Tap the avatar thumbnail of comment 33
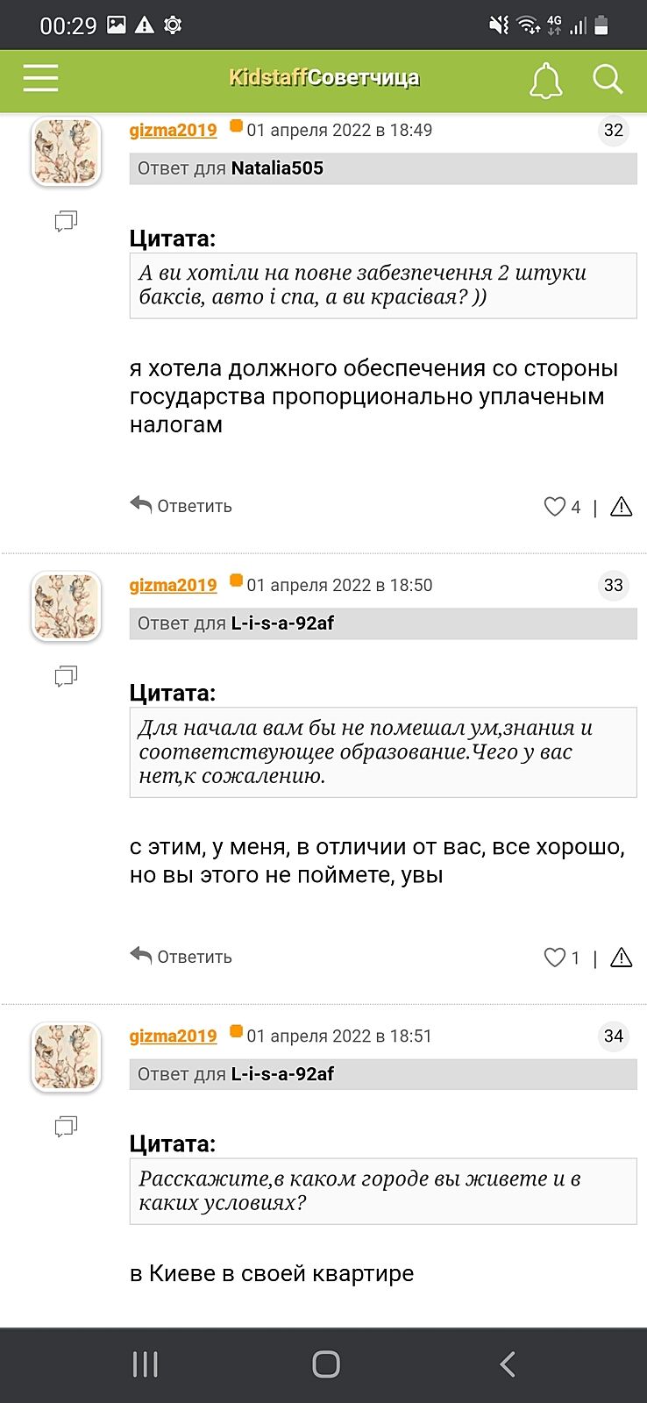647x1403 pixels. tap(67, 607)
